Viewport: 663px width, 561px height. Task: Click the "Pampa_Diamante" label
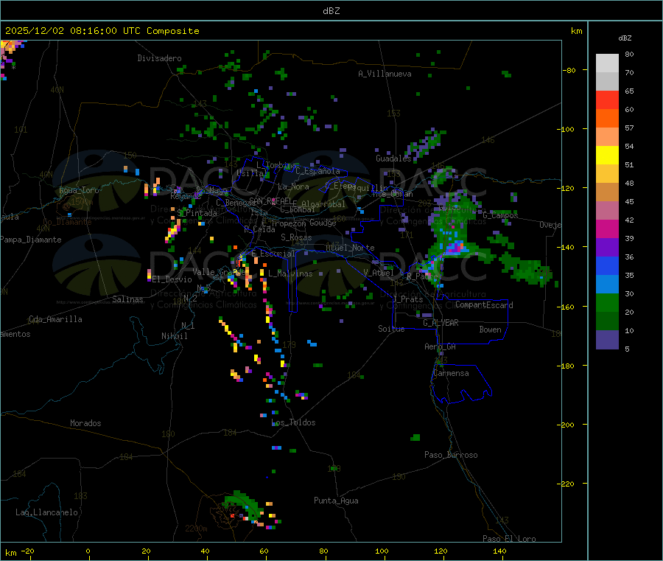pyautogui.click(x=31, y=240)
